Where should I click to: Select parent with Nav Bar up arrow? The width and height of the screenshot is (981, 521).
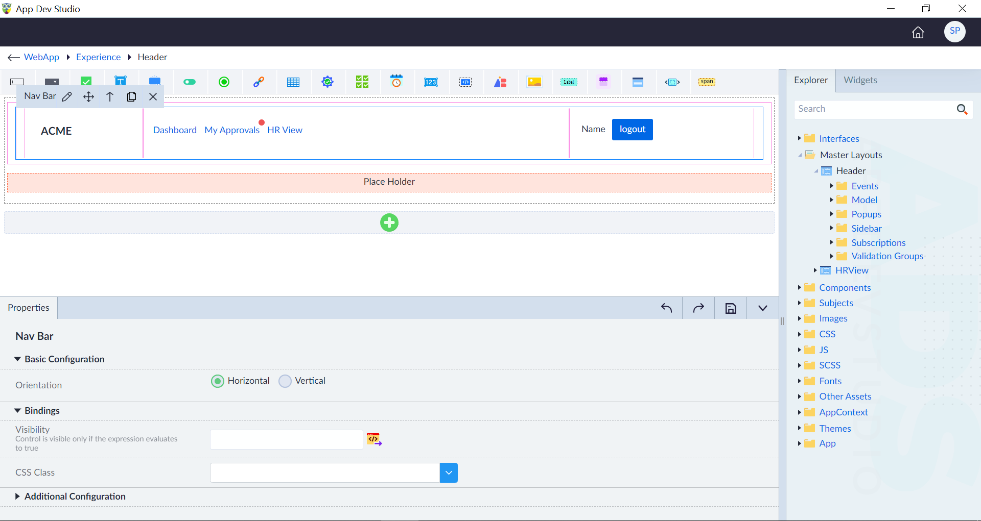tap(110, 96)
